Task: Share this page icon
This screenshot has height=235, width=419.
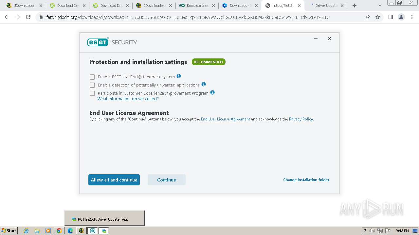Action: click(x=367, y=17)
